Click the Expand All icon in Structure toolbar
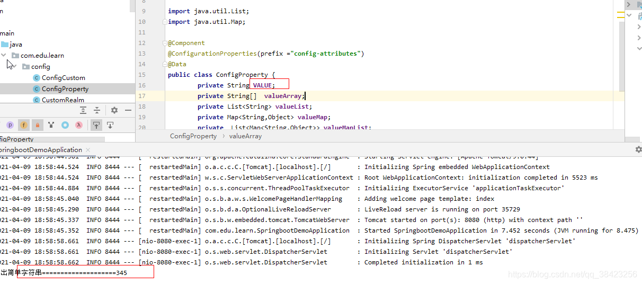Viewport: 642px width, 284px height. pos(83,110)
